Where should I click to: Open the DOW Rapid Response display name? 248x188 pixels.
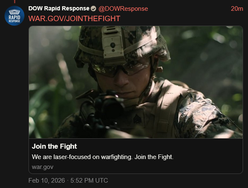(59, 8)
